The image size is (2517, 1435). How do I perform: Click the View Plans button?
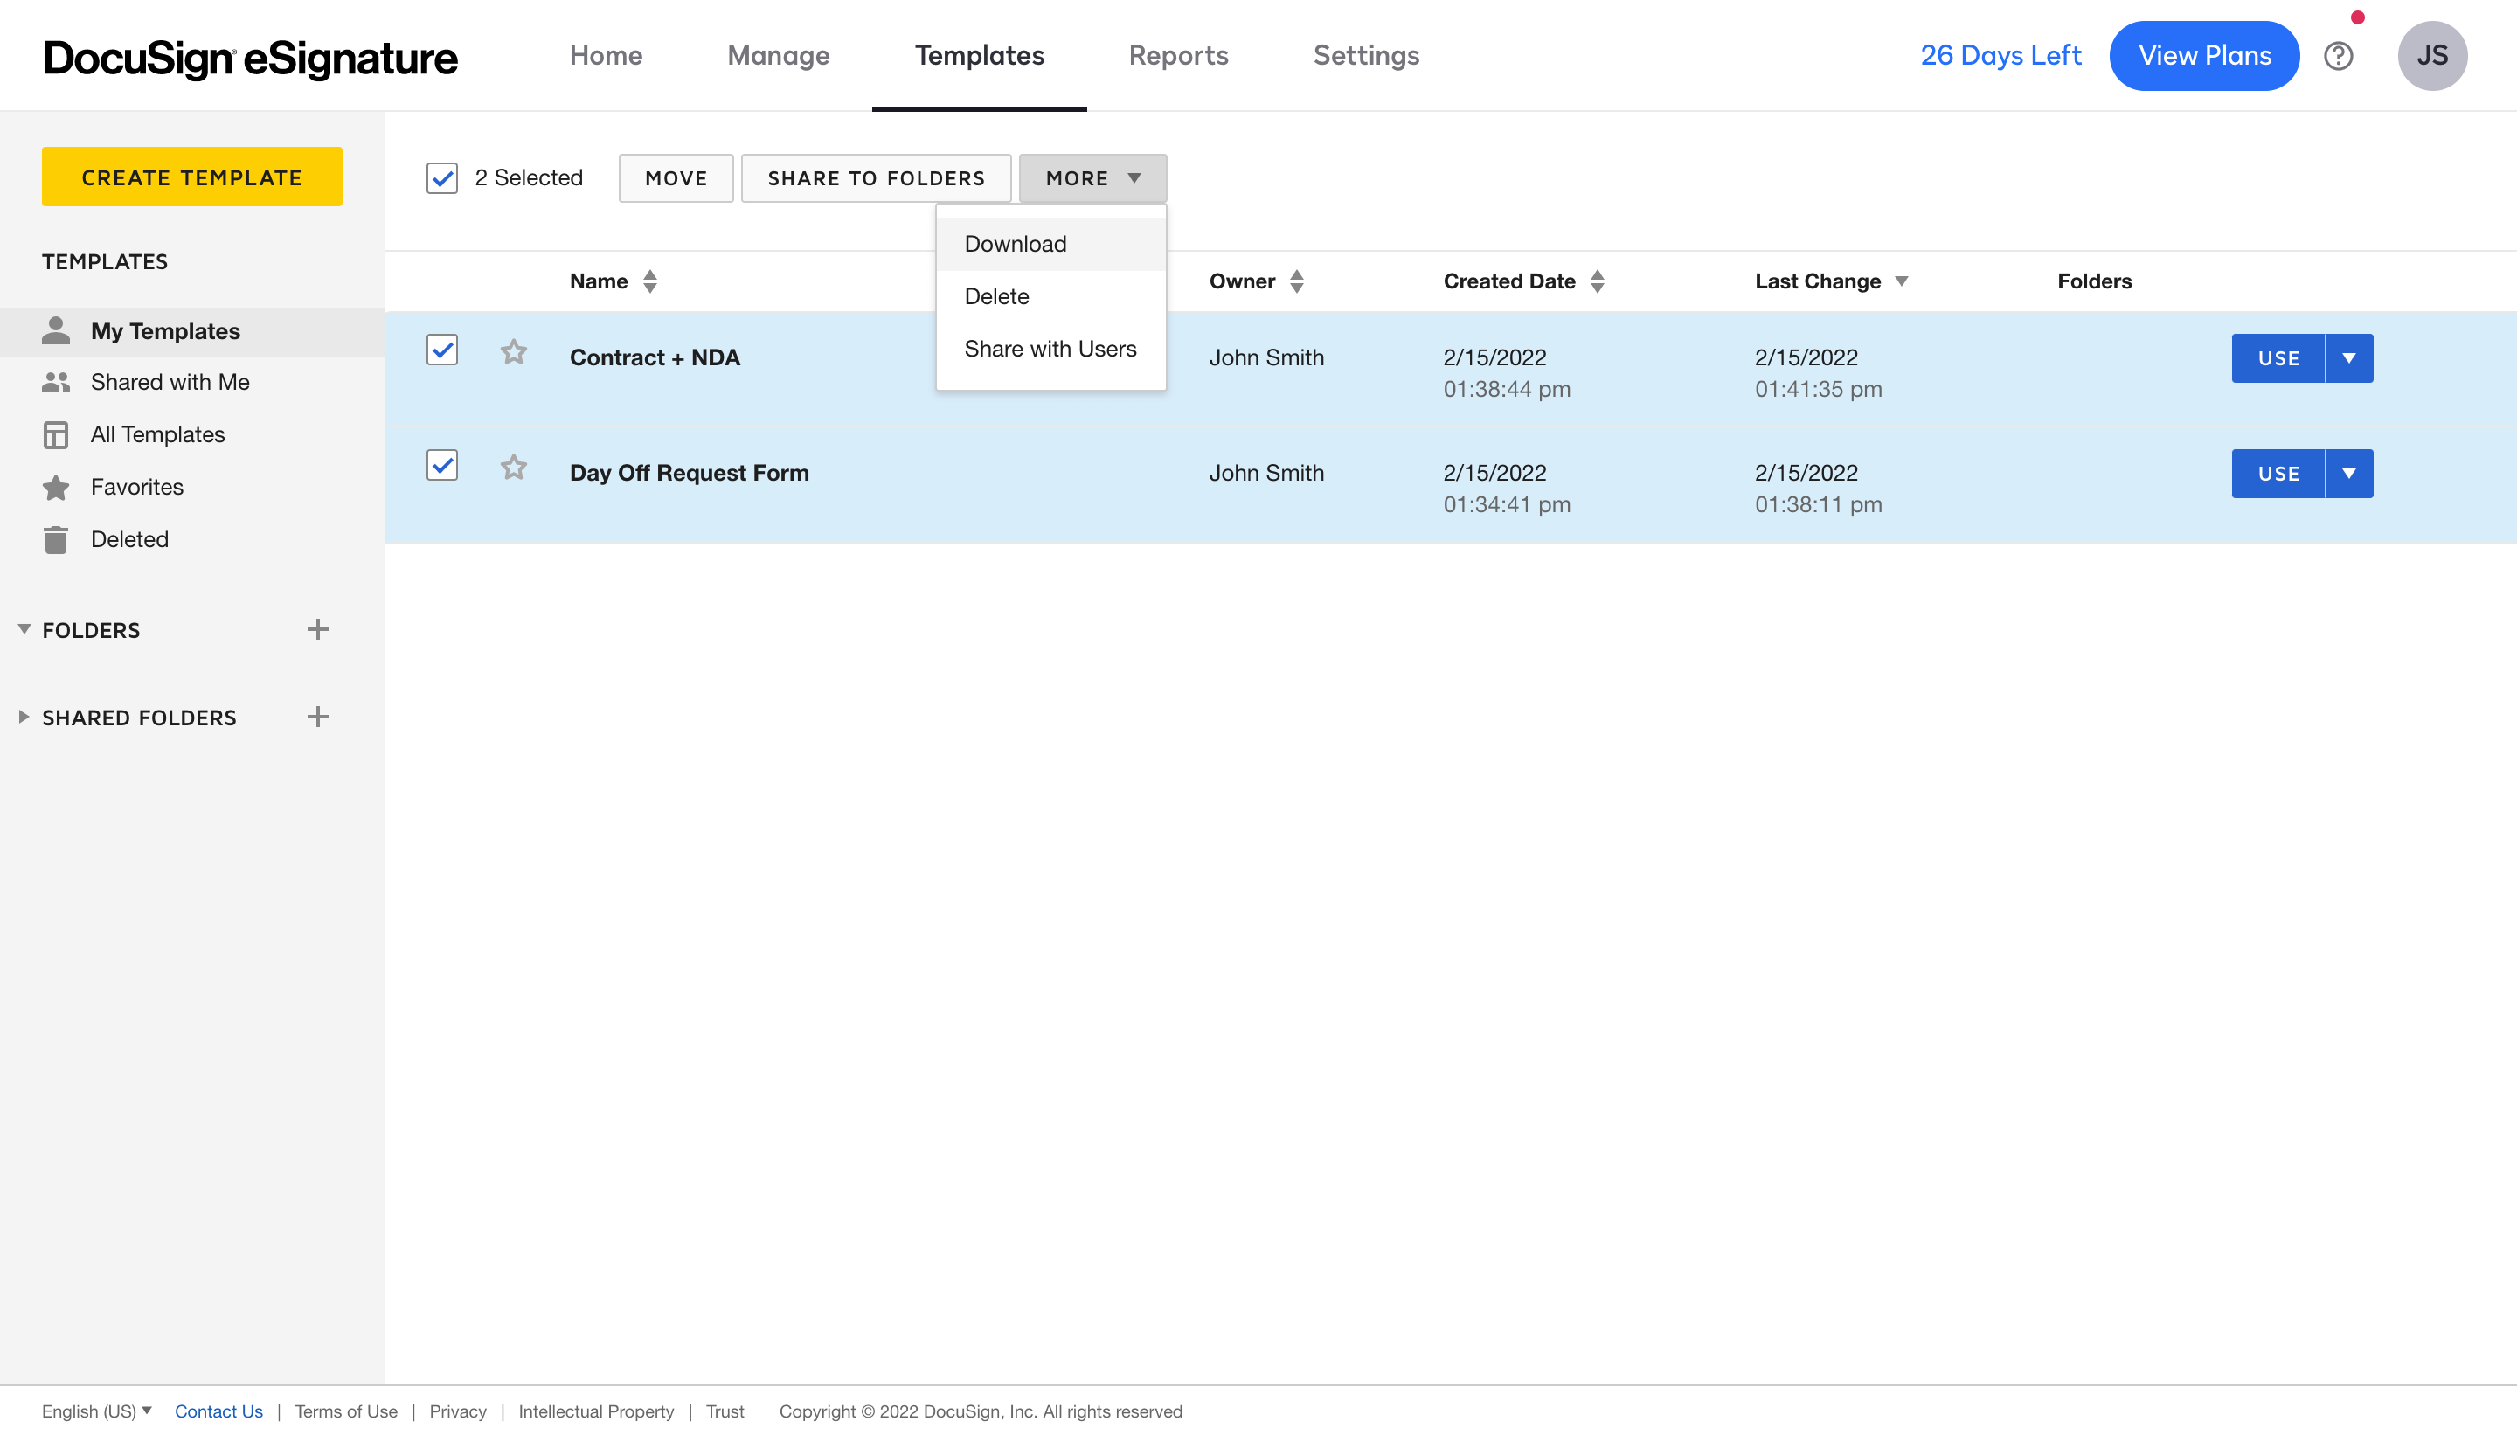coord(2203,56)
